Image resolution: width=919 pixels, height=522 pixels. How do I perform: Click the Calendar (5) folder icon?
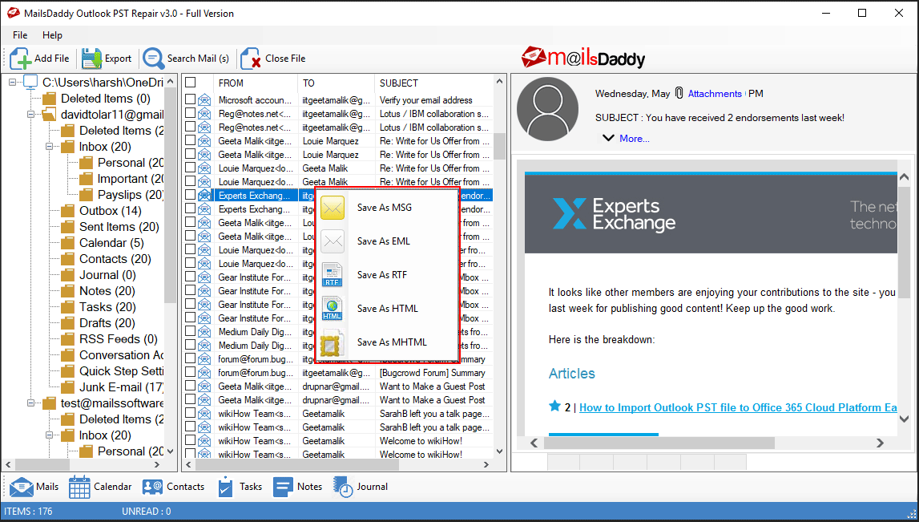pos(68,243)
